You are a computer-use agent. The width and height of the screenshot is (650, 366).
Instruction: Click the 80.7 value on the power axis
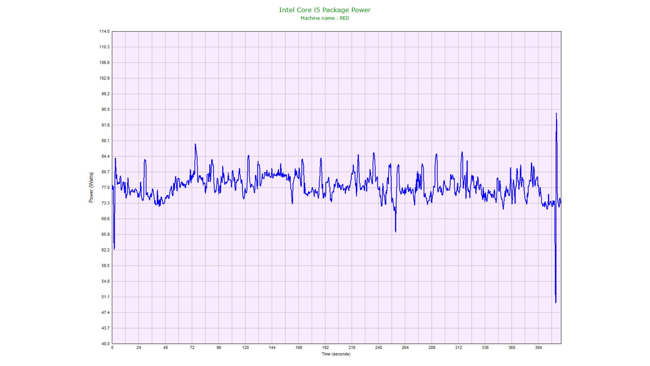pos(106,172)
